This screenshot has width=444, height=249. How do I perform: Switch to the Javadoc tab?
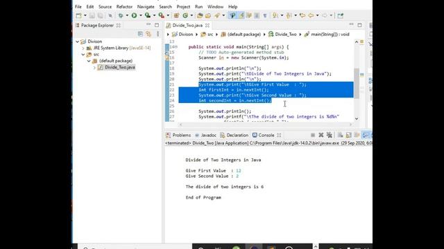206,136
